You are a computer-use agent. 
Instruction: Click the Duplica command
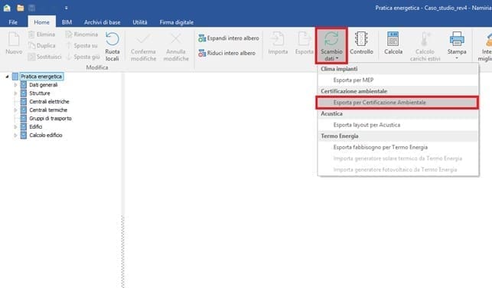[42, 45]
